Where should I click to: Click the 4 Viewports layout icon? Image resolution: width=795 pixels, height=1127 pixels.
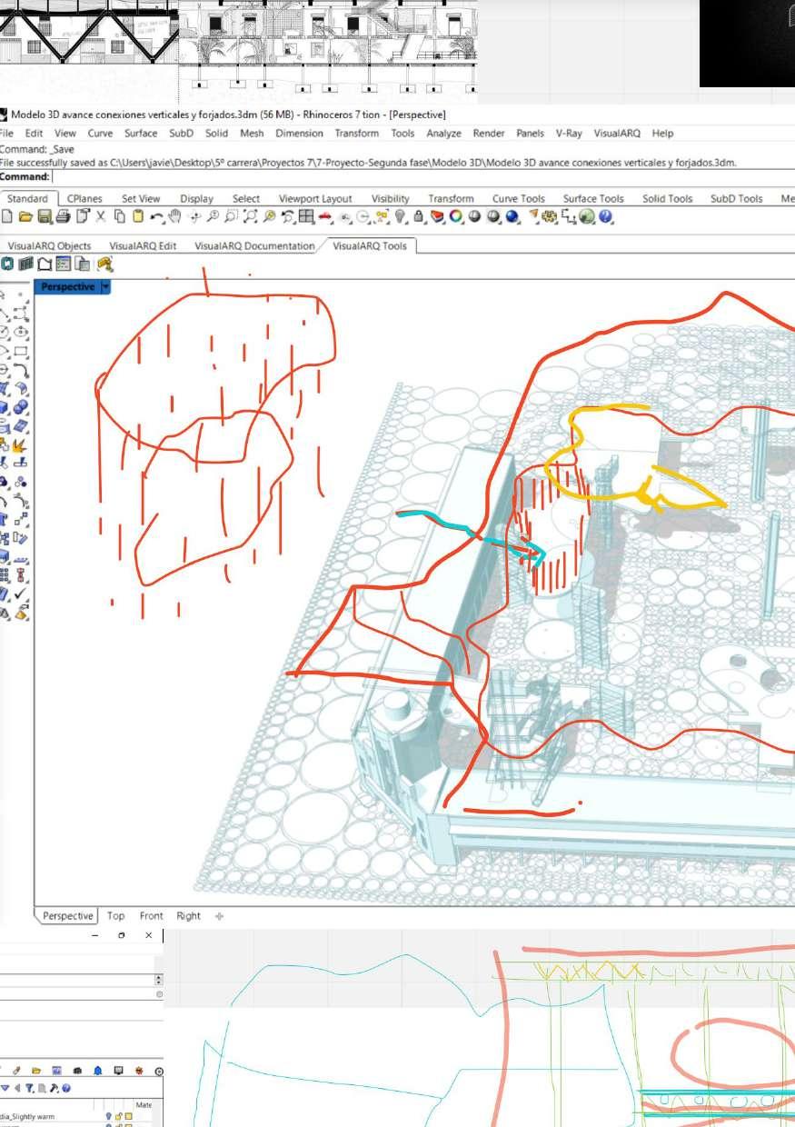coord(305,217)
